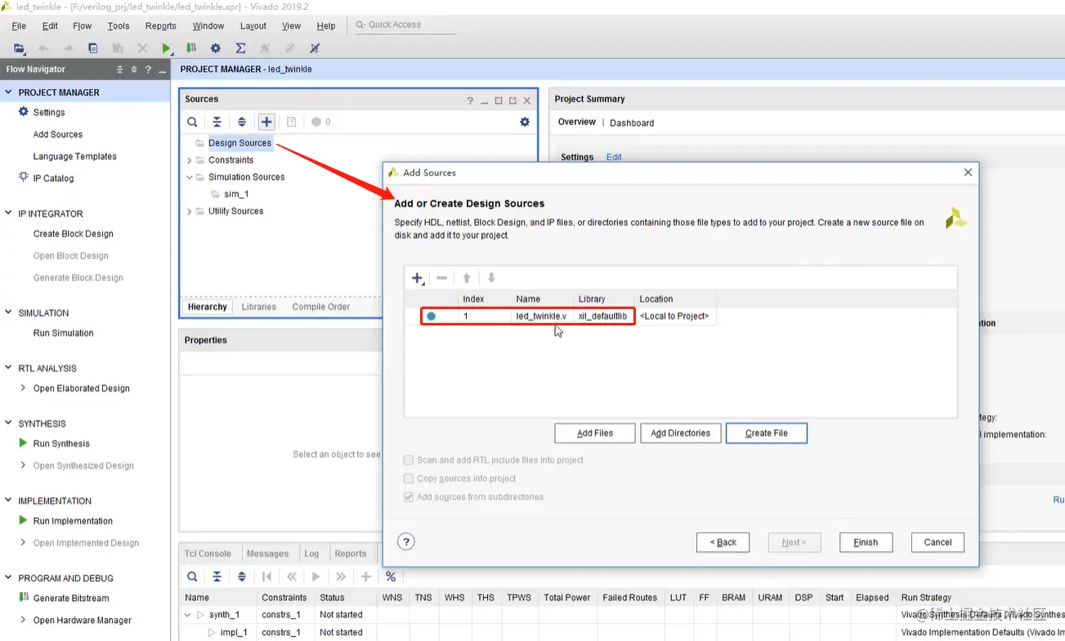Select Design Sources folder in tree
The width and height of the screenshot is (1065, 641).
239,143
